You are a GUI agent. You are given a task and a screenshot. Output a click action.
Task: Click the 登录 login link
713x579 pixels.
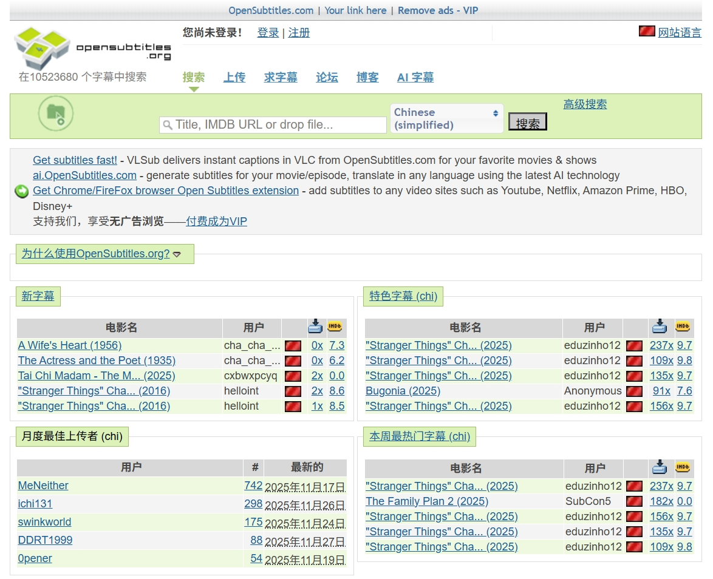[x=268, y=33]
